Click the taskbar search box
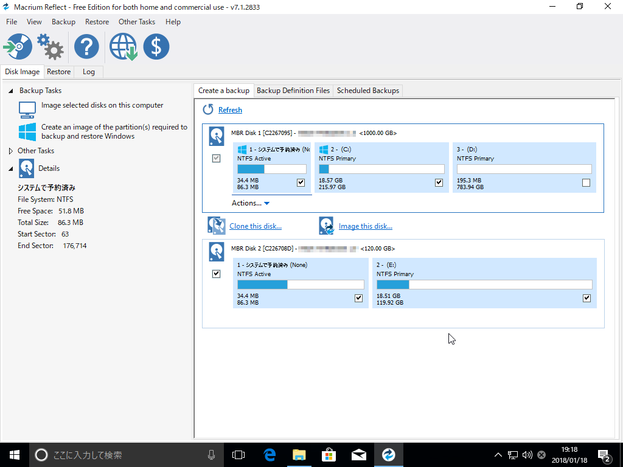623x467 pixels. (x=125, y=455)
